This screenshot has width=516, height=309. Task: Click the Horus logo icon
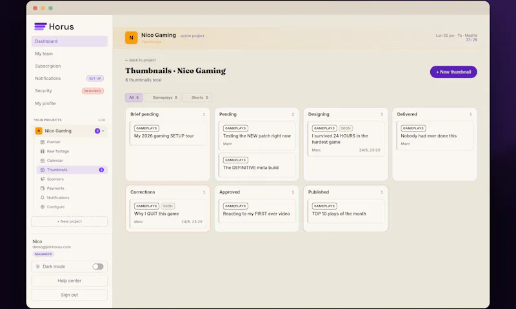[x=41, y=26]
